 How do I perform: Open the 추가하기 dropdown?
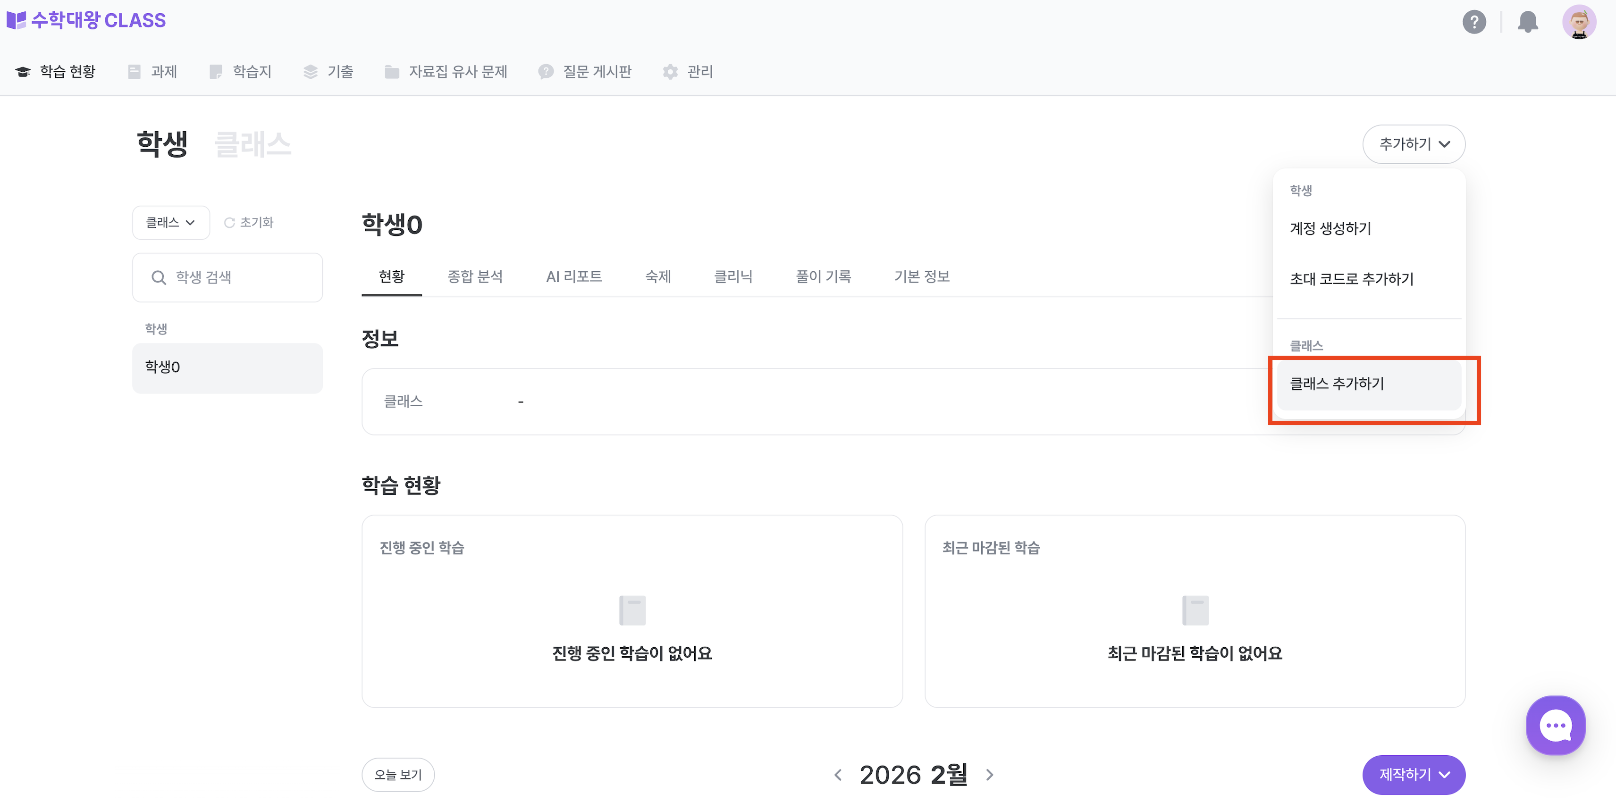tap(1414, 143)
